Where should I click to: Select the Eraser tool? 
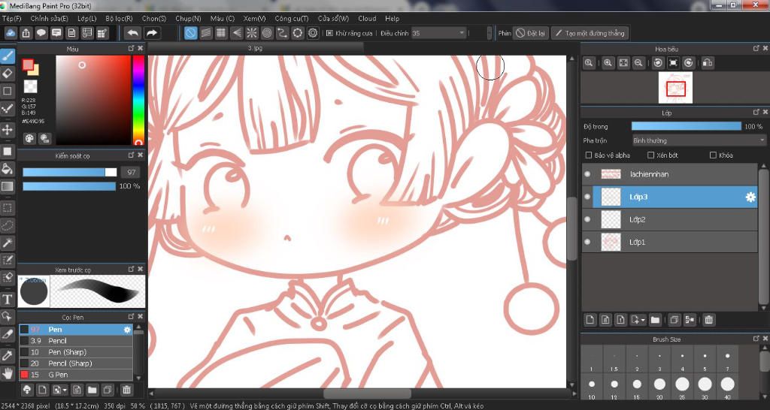click(x=8, y=74)
